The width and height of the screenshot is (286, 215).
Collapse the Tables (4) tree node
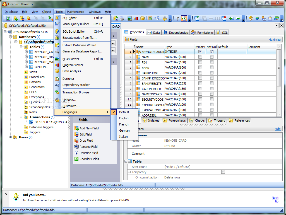click(21, 47)
